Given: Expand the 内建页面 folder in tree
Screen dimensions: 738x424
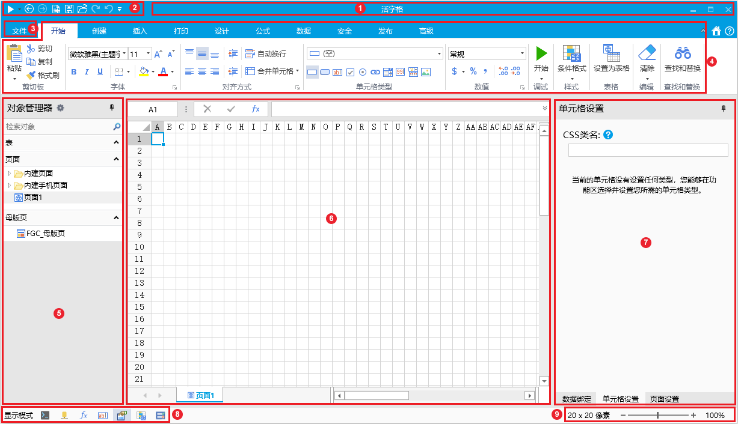Looking at the screenshot, I should pos(9,174).
